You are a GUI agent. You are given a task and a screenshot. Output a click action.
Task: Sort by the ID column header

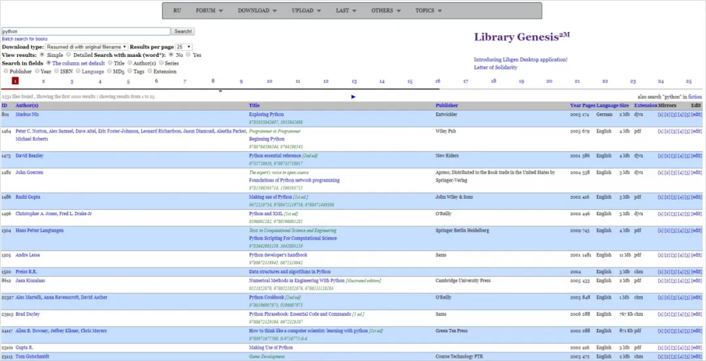point(4,105)
